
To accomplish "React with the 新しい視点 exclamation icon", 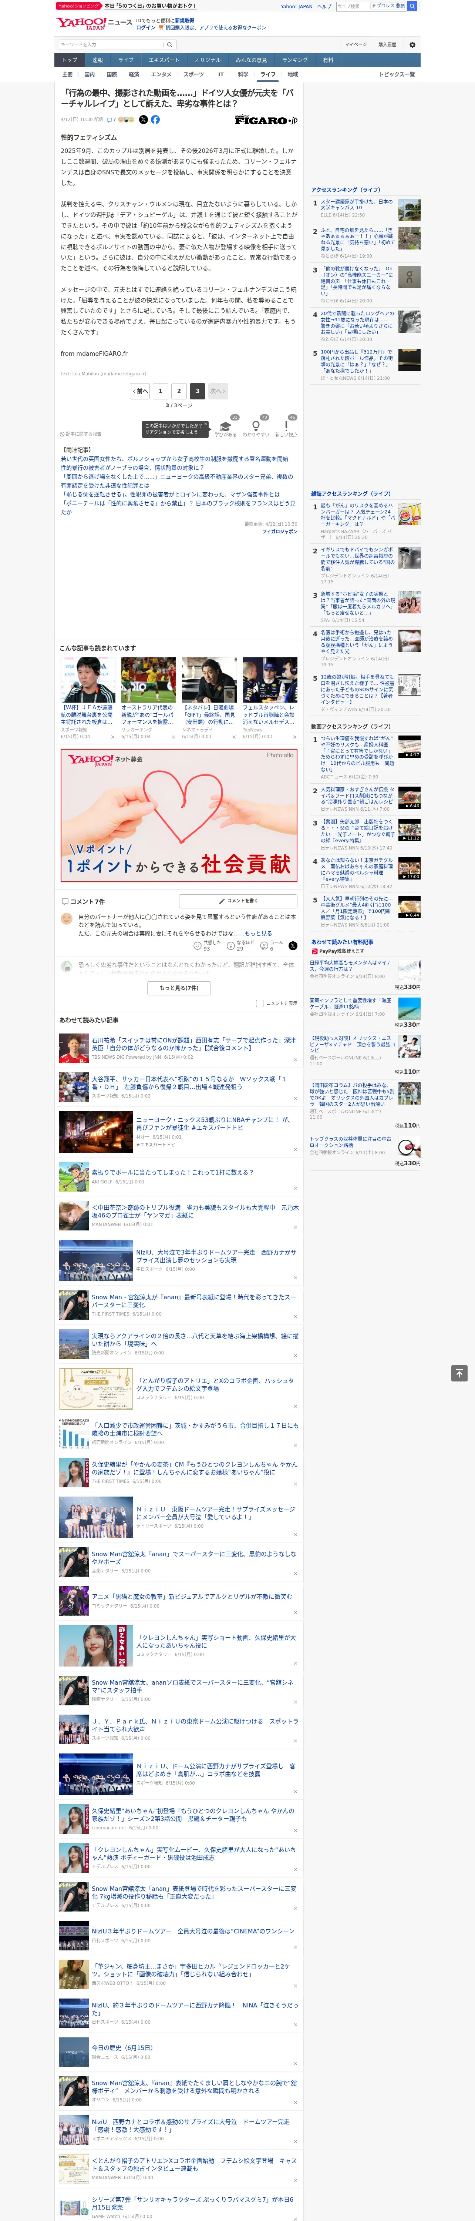I will pos(286,427).
